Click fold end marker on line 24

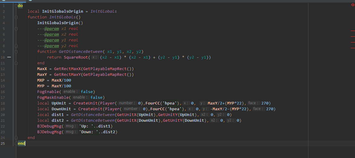pos(16,138)
